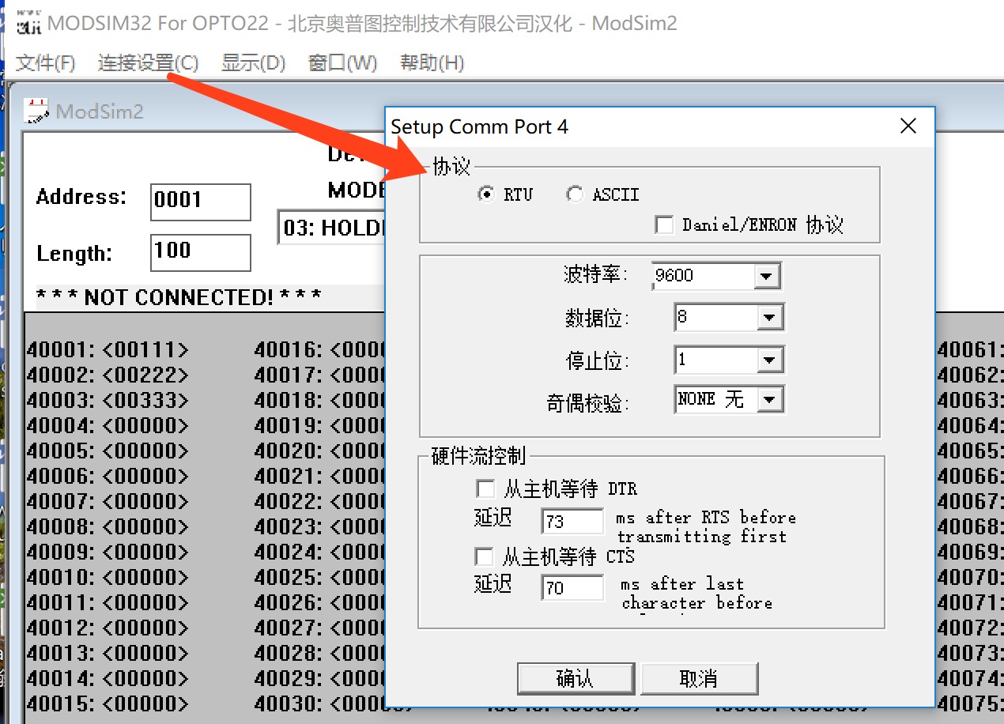Click the Address input field showing 0001
1004x724 pixels.
coord(200,202)
